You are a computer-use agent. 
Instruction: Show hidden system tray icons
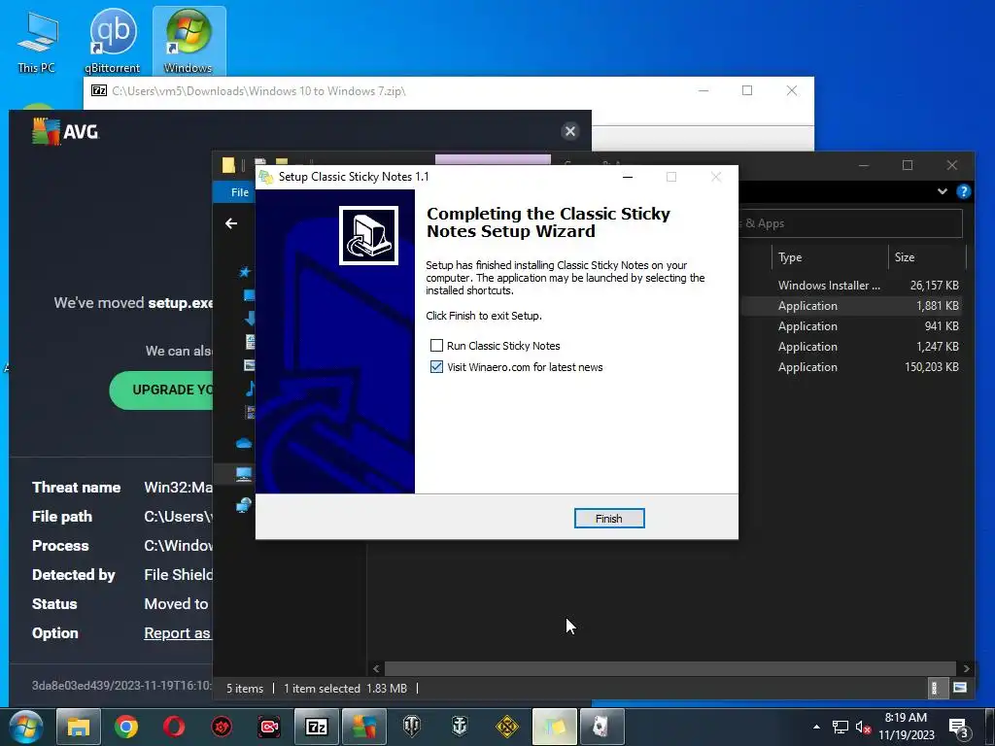point(816,727)
